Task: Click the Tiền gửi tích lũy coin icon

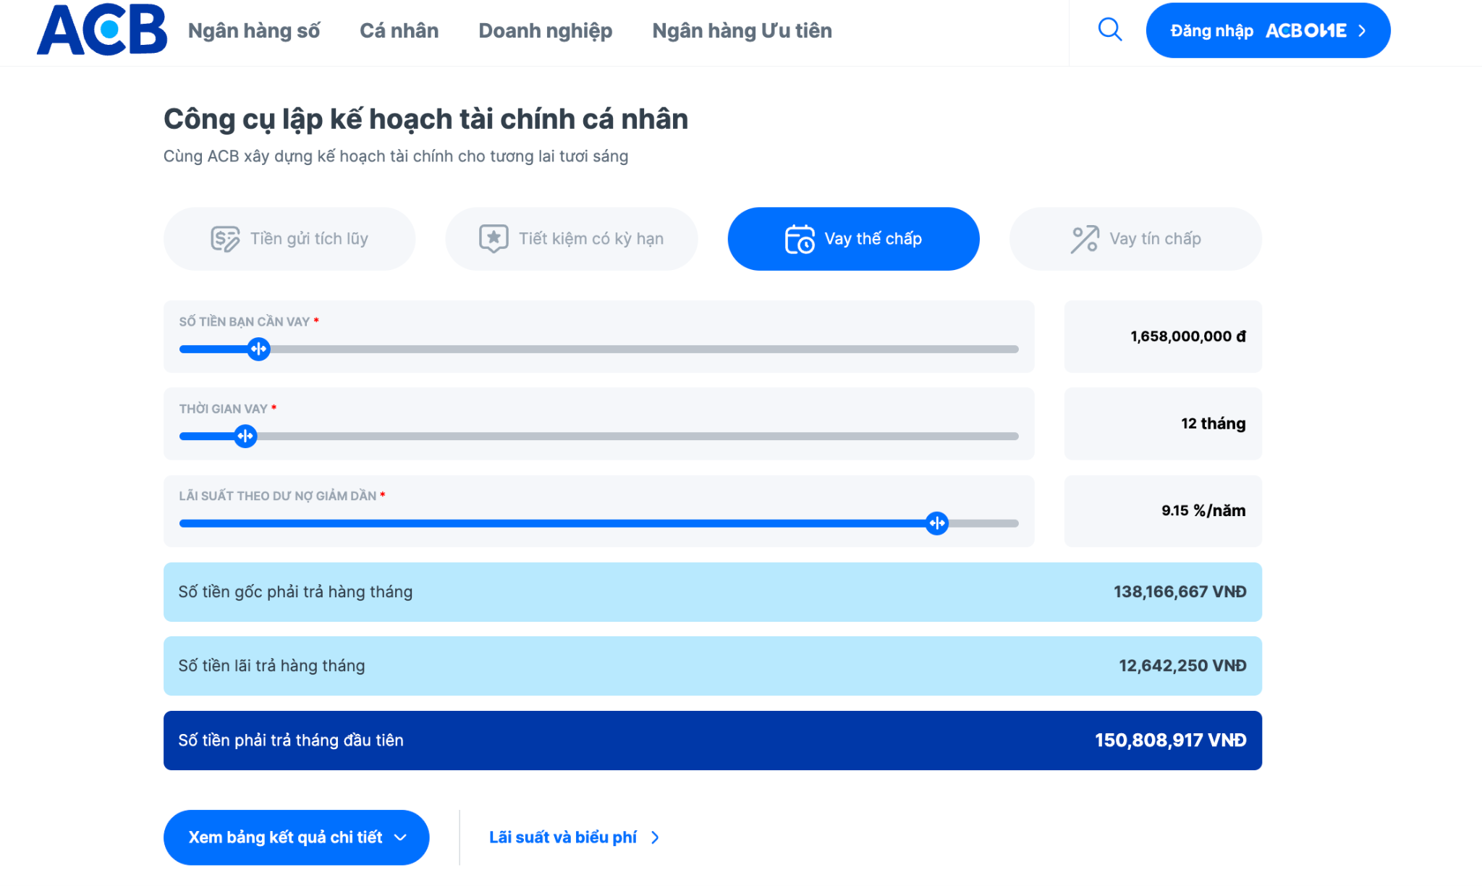Action: click(225, 239)
